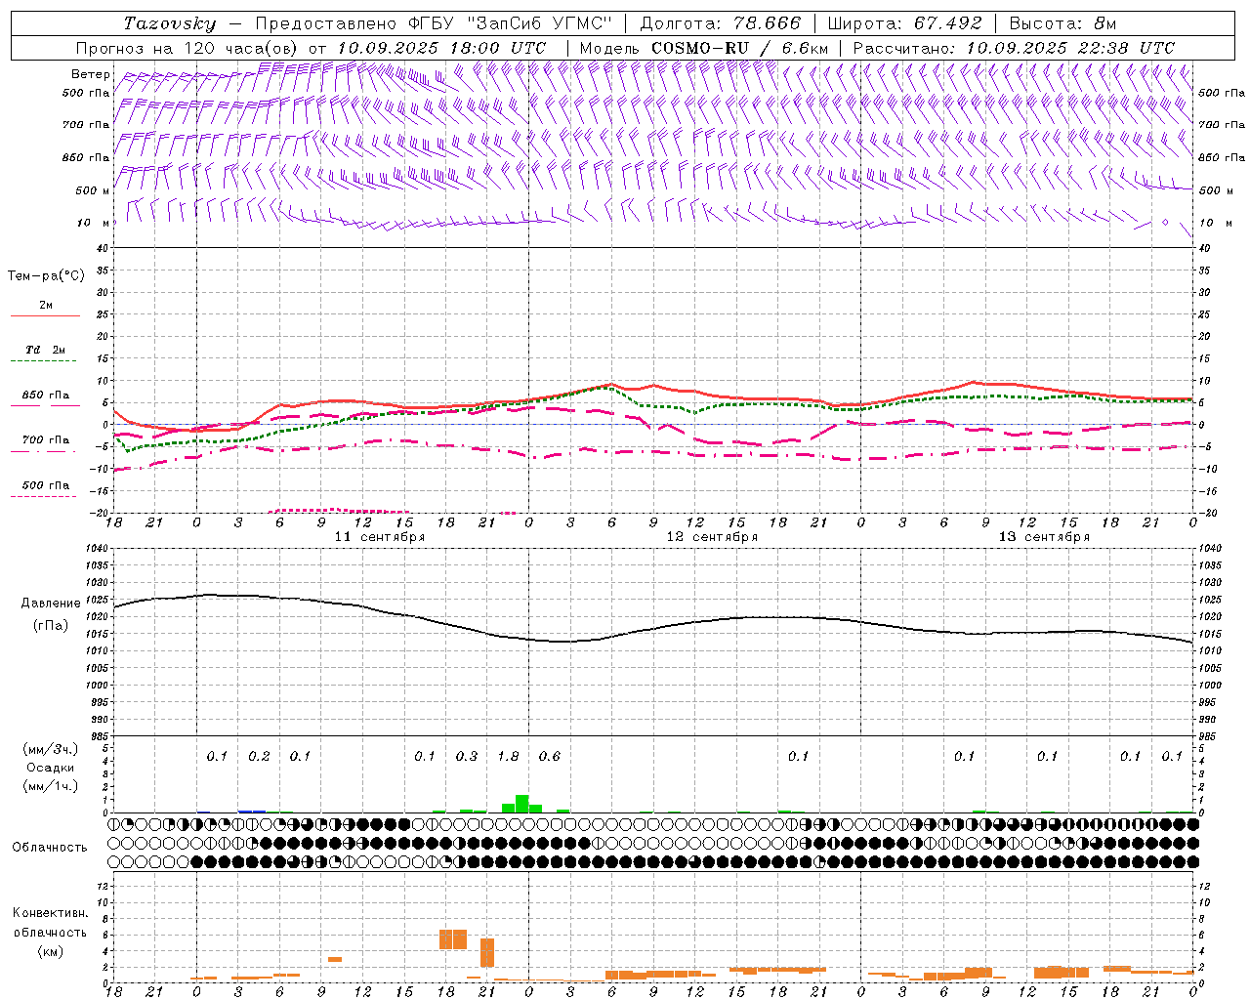Image resolution: width=1250 pixels, height=1000 pixels.
Task: Click the 700 гПа dash-dot legend line
Action: coord(43,451)
